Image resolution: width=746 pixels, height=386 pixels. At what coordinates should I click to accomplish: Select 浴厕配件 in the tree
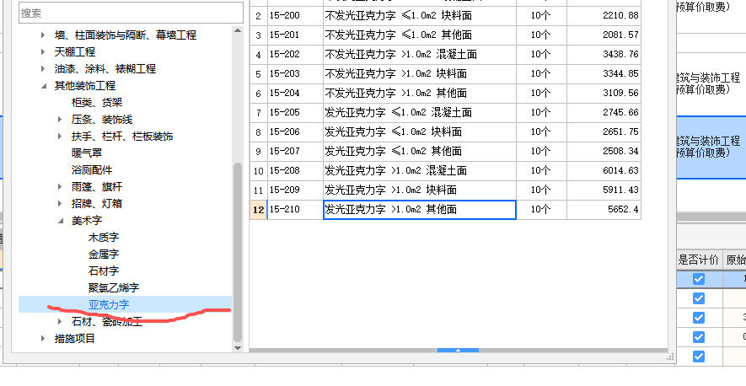point(92,170)
